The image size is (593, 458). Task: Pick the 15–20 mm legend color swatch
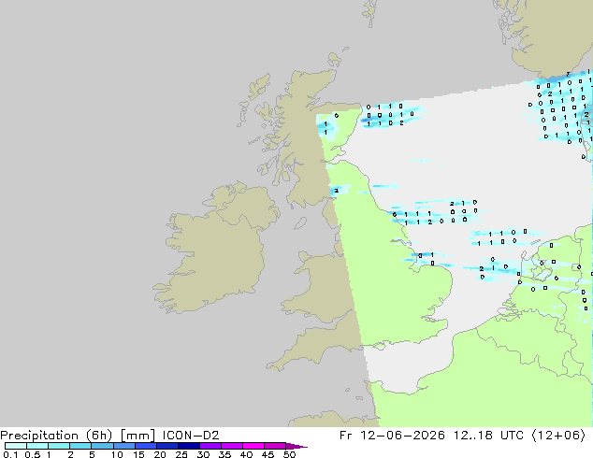pos(146,446)
